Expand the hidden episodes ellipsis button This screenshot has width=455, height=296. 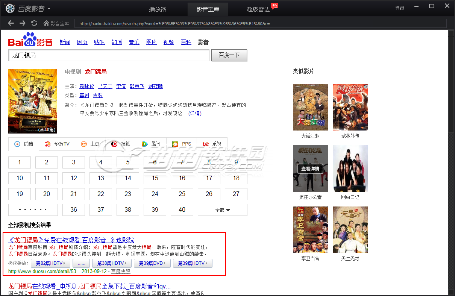pos(33,210)
